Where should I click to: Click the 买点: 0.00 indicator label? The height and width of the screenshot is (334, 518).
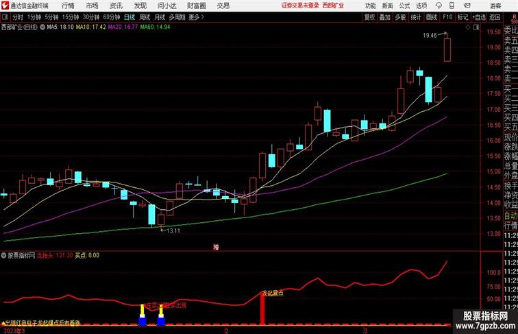(87, 255)
